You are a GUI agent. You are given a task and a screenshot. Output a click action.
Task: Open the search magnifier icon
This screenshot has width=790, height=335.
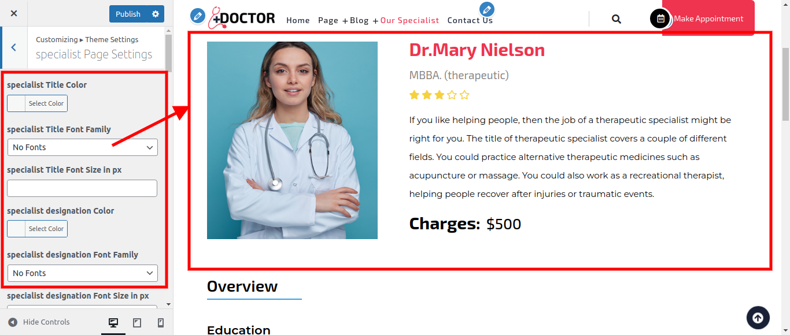click(617, 19)
